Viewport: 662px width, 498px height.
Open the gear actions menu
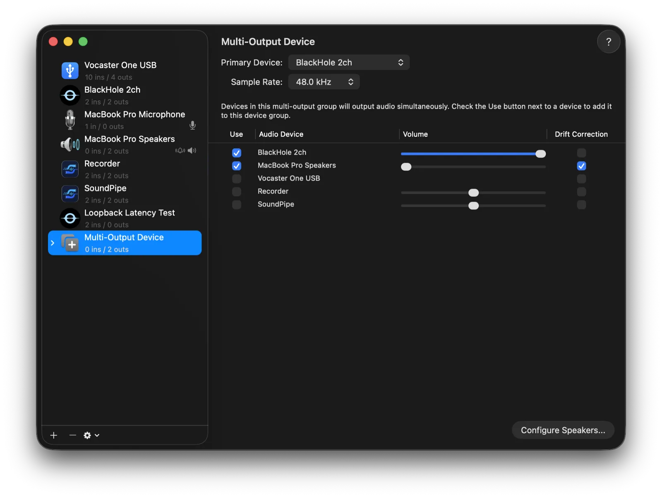click(91, 435)
